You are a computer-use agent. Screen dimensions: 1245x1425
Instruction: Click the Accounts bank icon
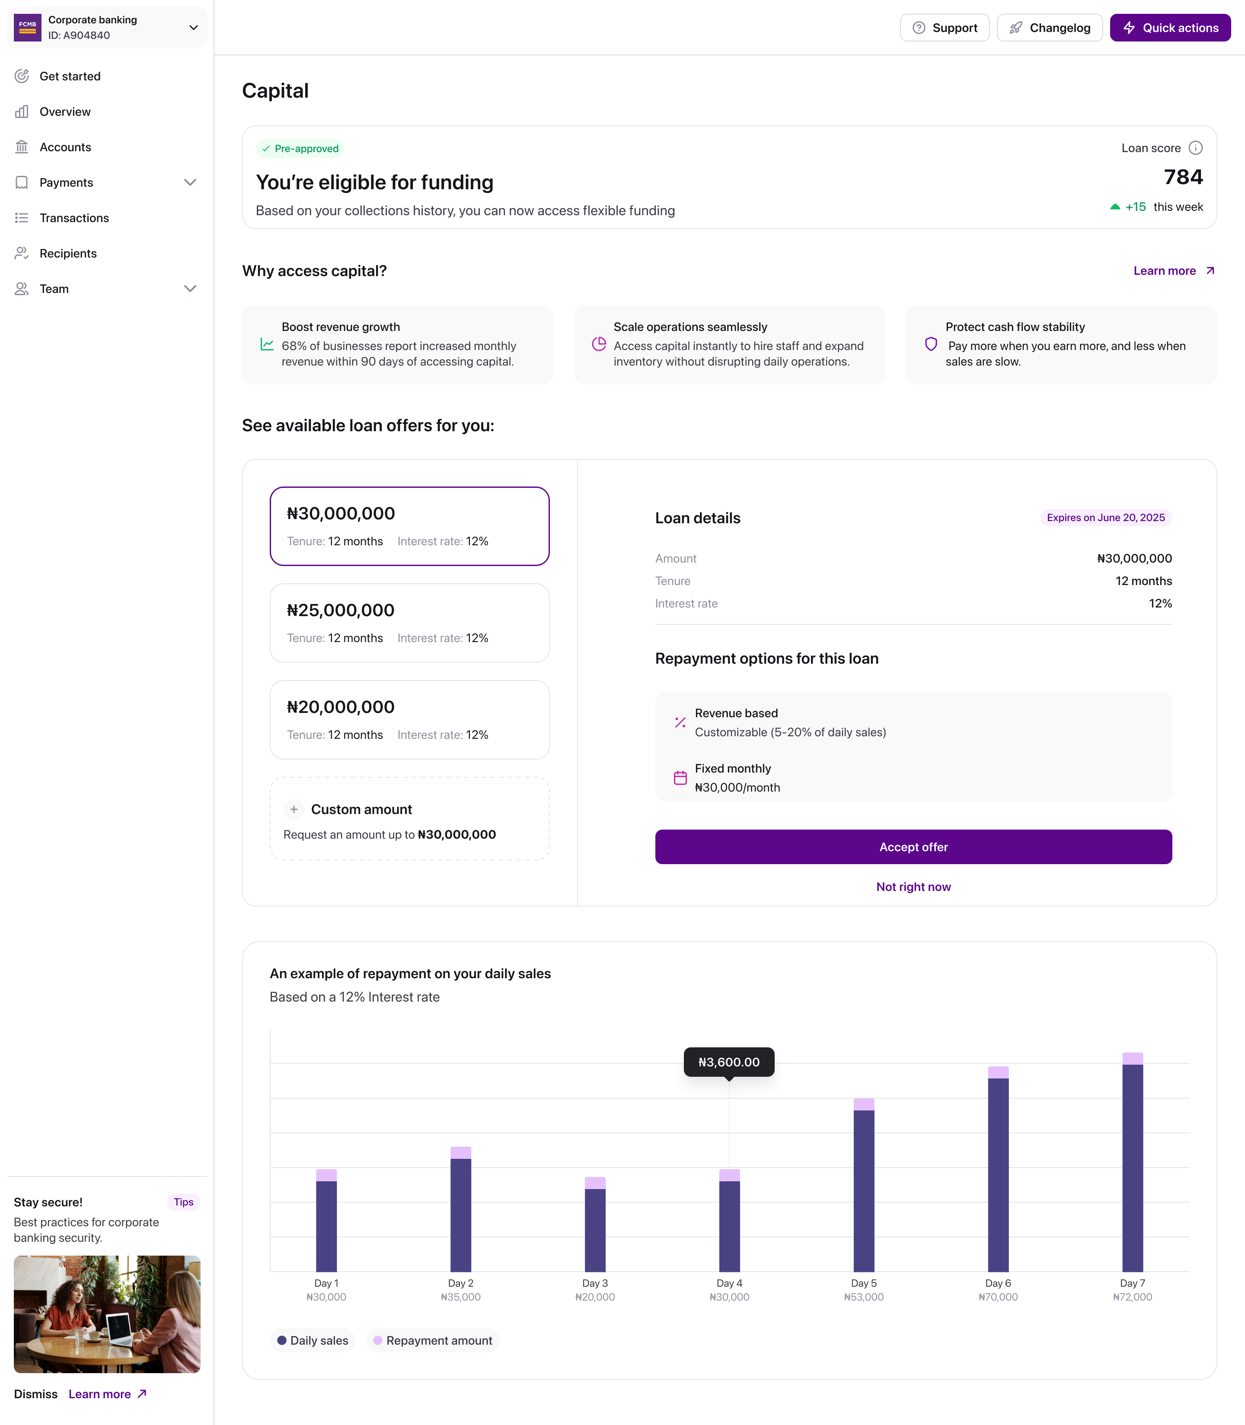22,147
